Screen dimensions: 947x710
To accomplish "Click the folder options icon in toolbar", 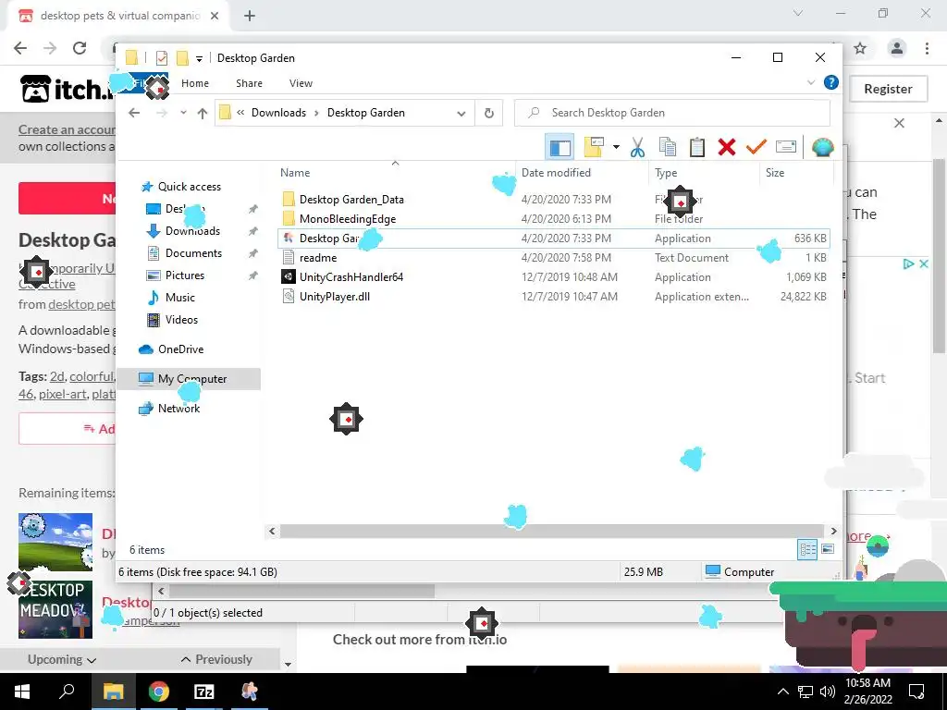I will [x=594, y=147].
